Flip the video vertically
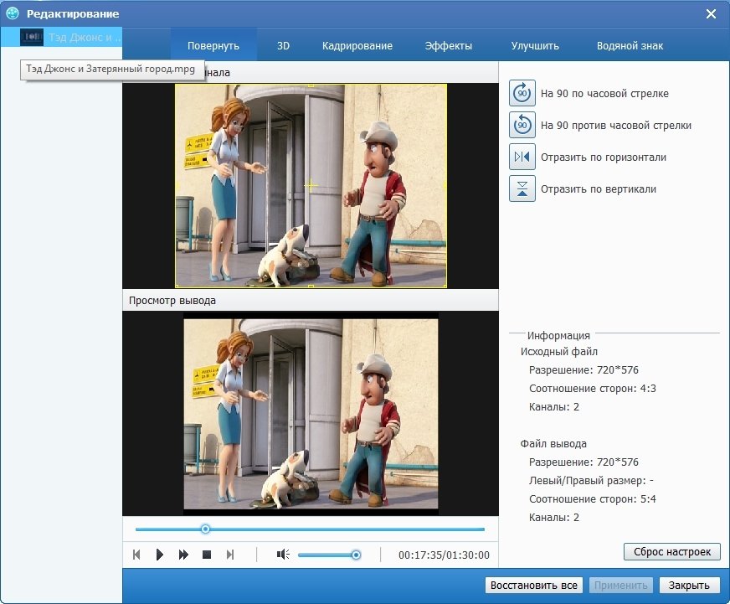Image resolution: width=730 pixels, height=604 pixels. click(x=522, y=188)
